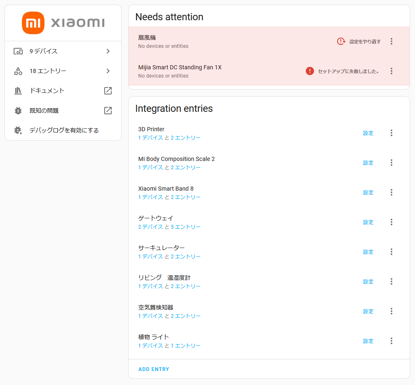Click 設定 for サーキュレーター
Image resolution: width=415 pixels, height=385 pixels.
368,252
